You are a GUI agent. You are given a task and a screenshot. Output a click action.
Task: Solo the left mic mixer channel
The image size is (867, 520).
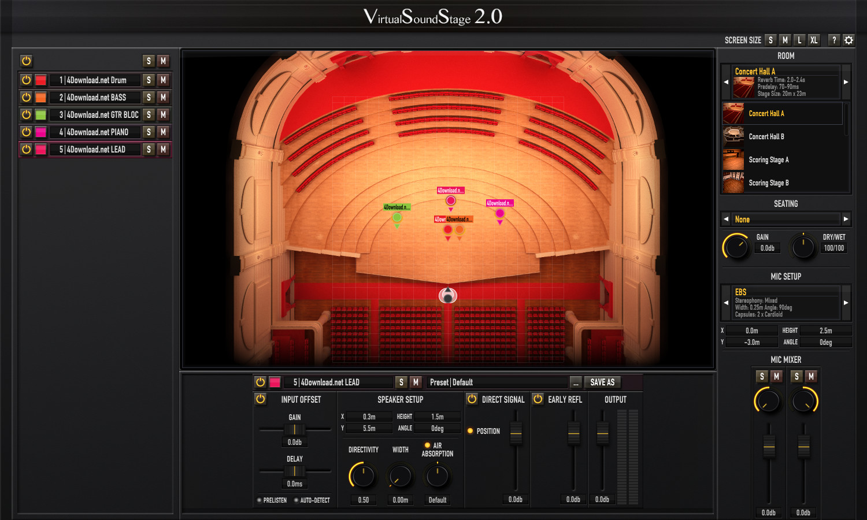pyautogui.click(x=762, y=376)
